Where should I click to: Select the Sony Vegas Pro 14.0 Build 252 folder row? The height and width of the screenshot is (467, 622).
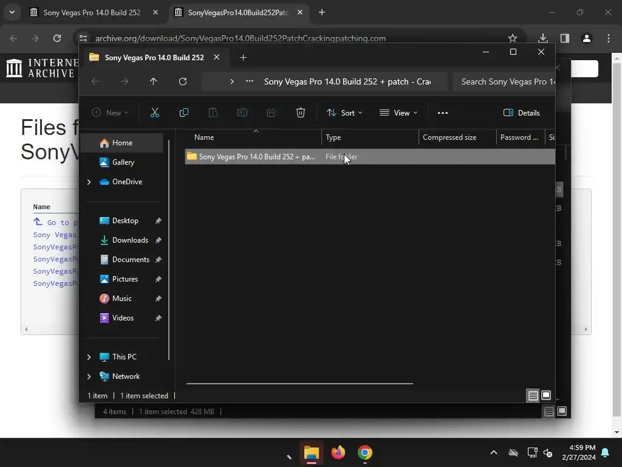[370, 157]
